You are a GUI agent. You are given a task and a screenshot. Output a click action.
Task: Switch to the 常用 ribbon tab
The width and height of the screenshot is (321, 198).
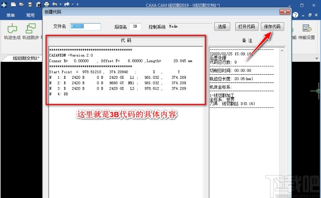click(30, 15)
